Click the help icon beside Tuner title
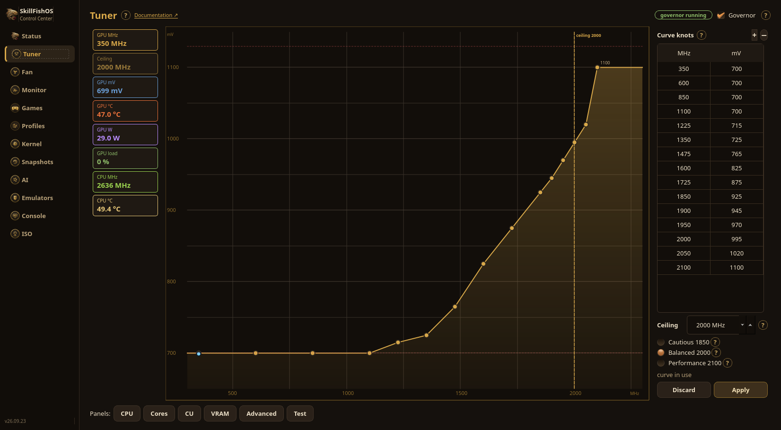Image resolution: width=781 pixels, height=430 pixels. point(126,15)
